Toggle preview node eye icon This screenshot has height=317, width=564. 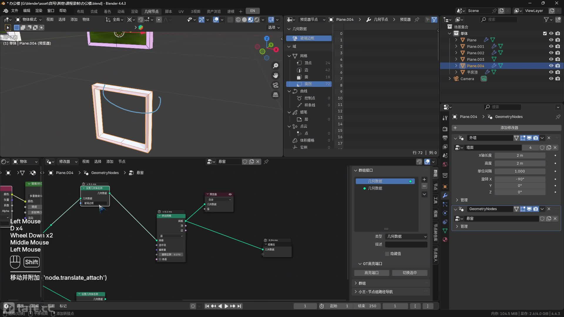(230, 194)
